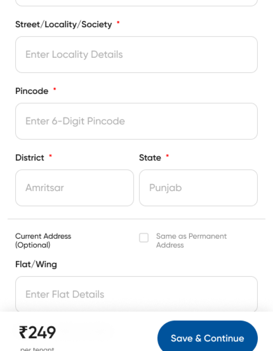
Task: Click the State field label
Action: click(150, 158)
